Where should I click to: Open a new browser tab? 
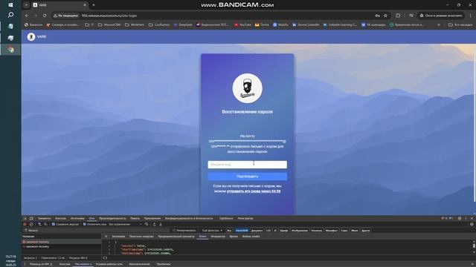click(x=94, y=5)
